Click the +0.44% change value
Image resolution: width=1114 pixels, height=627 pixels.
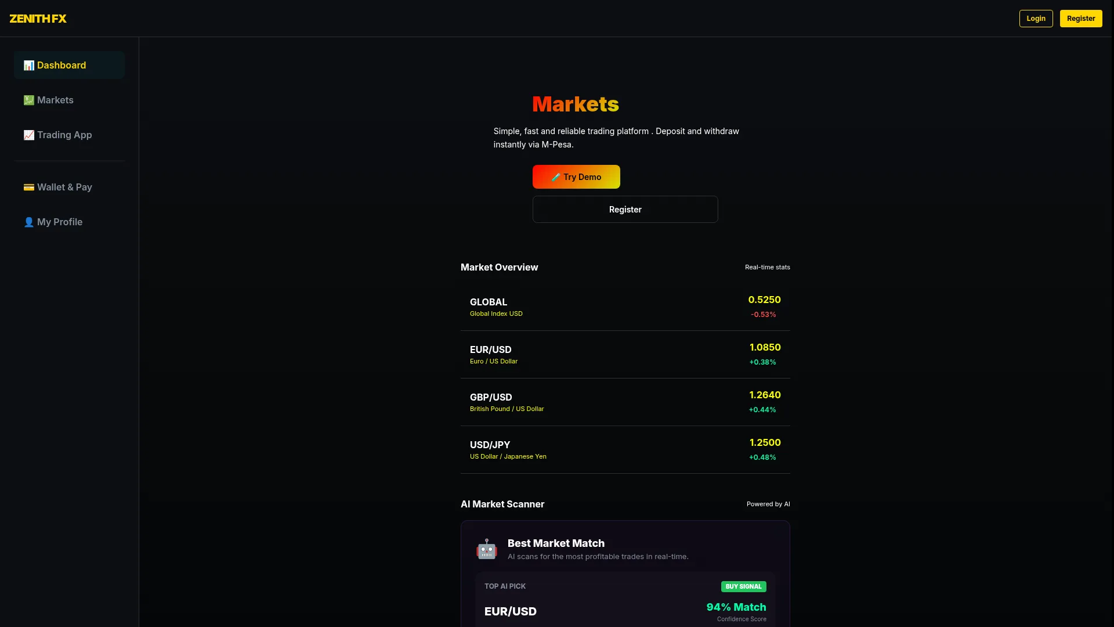click(x=762, y=410)
